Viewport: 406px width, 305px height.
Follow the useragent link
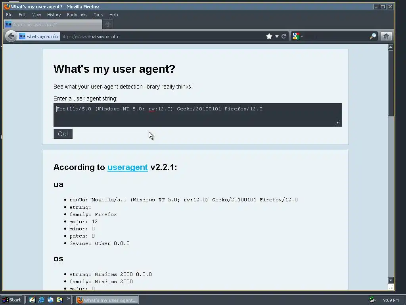(127, 167)
